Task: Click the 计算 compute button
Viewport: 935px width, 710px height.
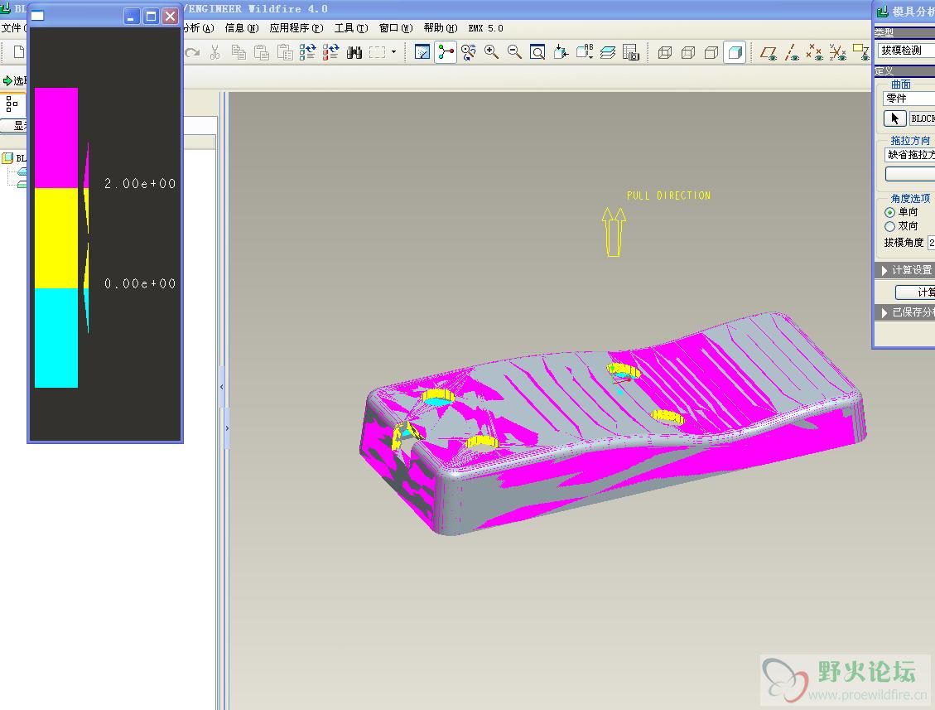Action: 915,292
